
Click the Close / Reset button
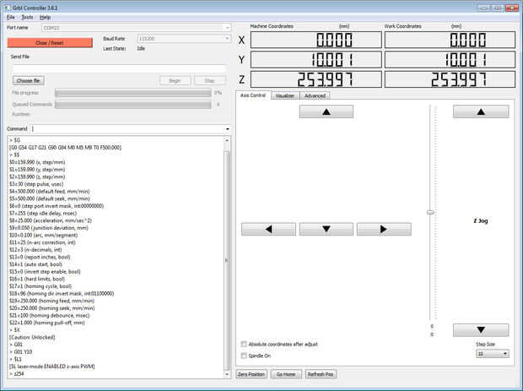(50, 43)
